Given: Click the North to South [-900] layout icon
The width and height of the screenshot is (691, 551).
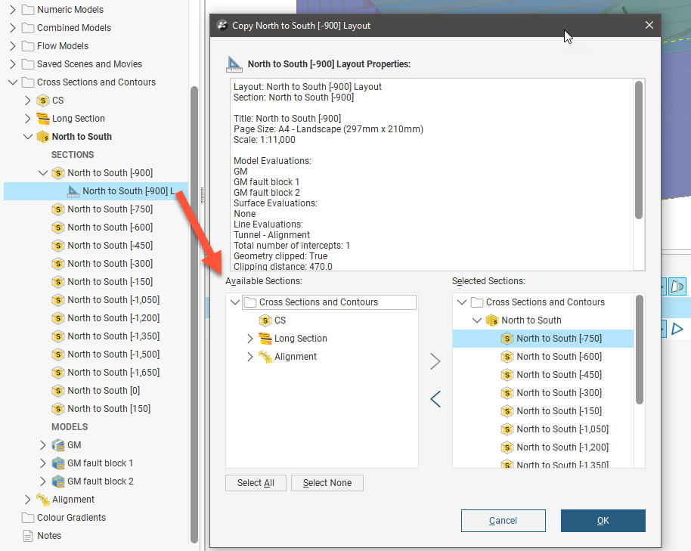Looking at the screenshot, I should pyautogui.click(x=73, y=191).
